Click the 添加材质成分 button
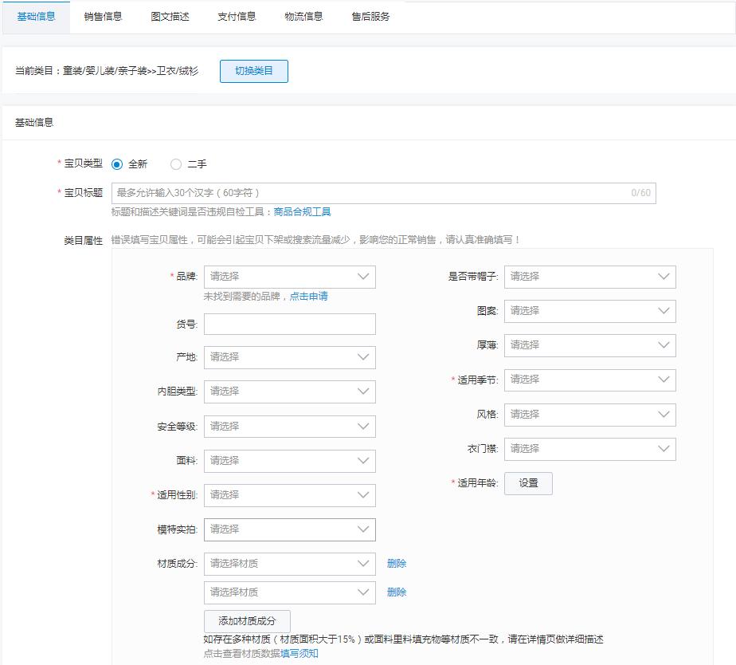The width and height of the screenshot is (736, 665). pos(248,620)
